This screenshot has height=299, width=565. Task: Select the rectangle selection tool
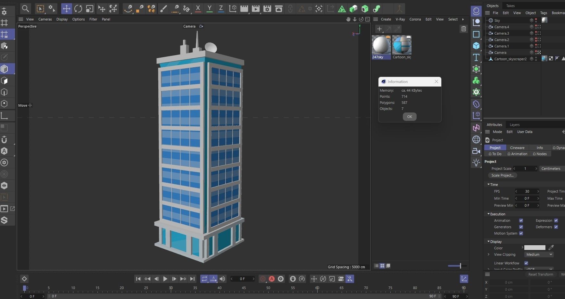(x=40, y=9)
